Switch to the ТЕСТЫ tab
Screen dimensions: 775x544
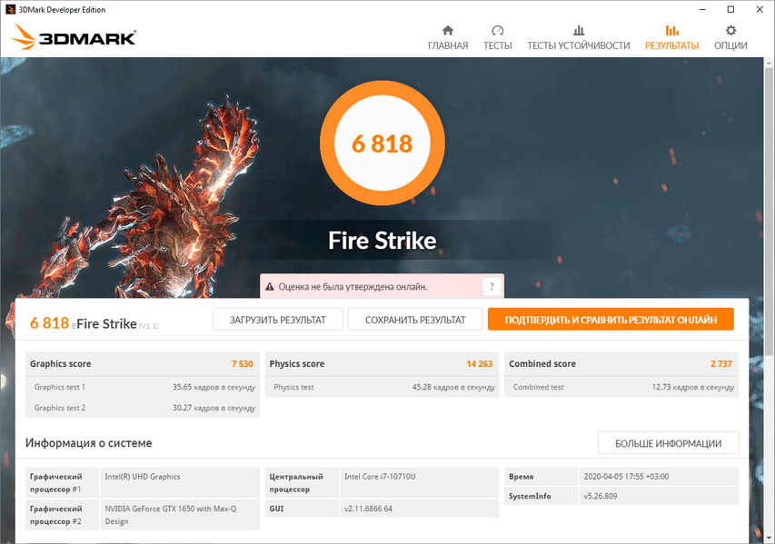(497, 37)
